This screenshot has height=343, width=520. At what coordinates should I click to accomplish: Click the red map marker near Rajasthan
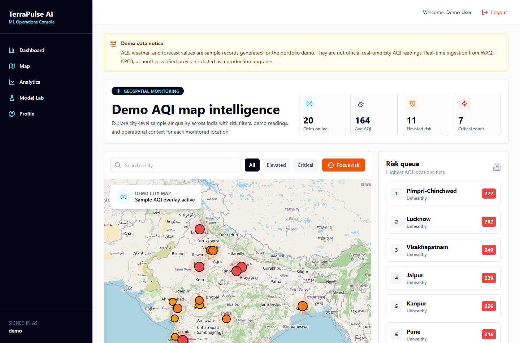point(199,267)
